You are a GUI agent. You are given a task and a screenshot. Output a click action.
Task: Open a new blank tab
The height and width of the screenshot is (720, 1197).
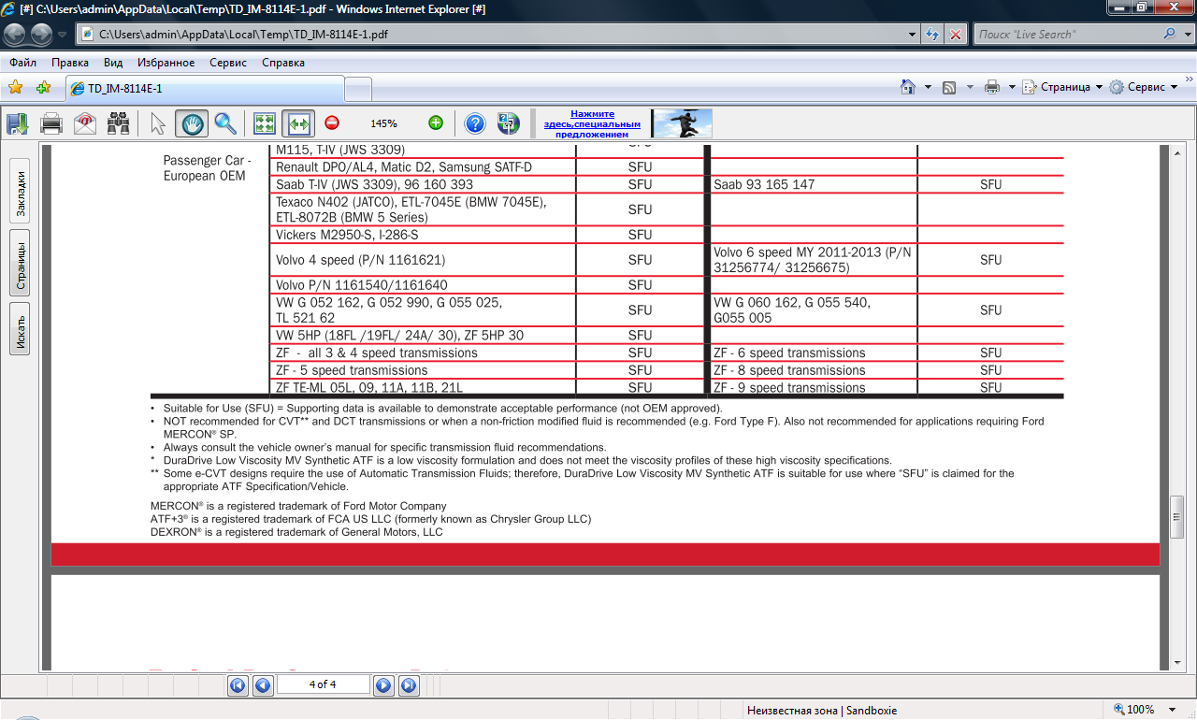coord(358,89)
